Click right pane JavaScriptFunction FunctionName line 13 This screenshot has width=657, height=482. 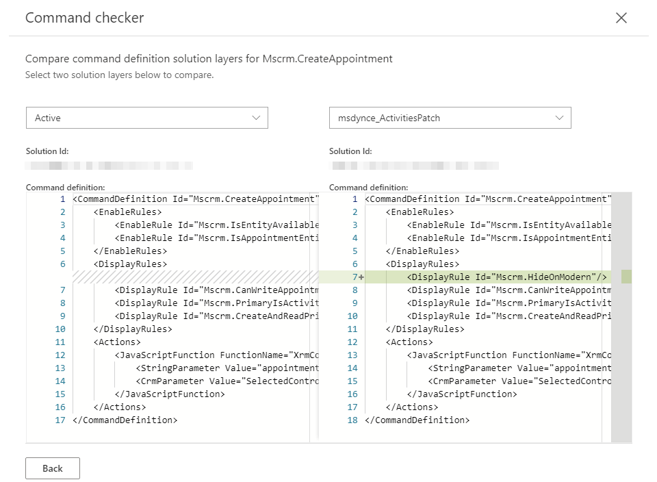508,355
